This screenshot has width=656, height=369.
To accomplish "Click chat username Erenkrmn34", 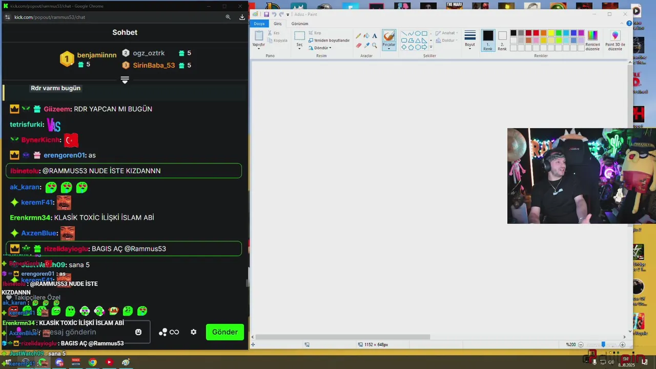I will coord(30,217).
